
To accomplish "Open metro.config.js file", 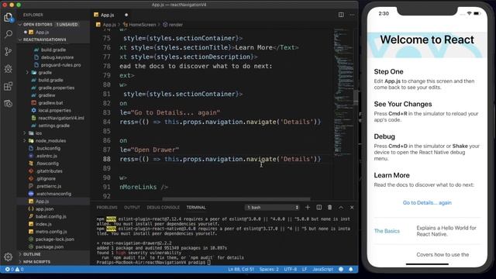I will coord(51,232).
